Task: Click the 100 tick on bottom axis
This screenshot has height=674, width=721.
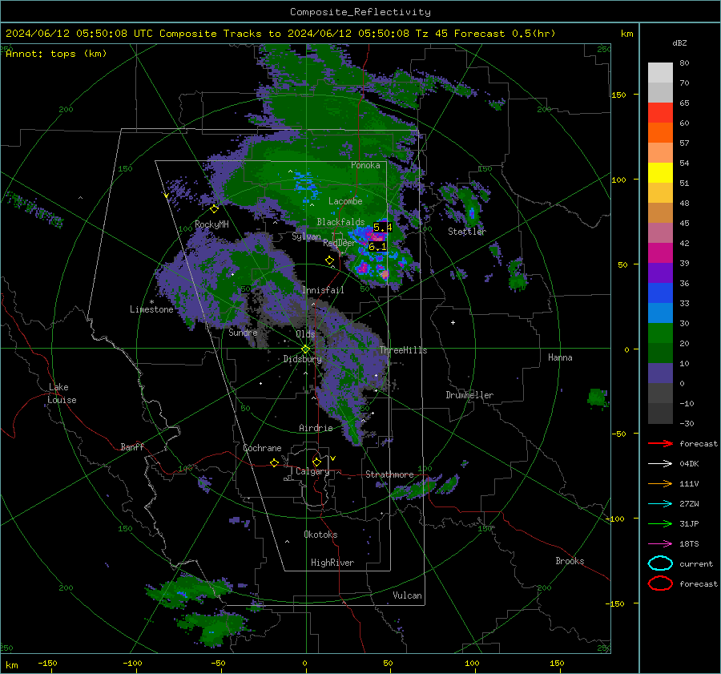Action: coord(472,664)
